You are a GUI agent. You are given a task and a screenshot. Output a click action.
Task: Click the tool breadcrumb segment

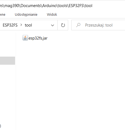click(28, 25)
